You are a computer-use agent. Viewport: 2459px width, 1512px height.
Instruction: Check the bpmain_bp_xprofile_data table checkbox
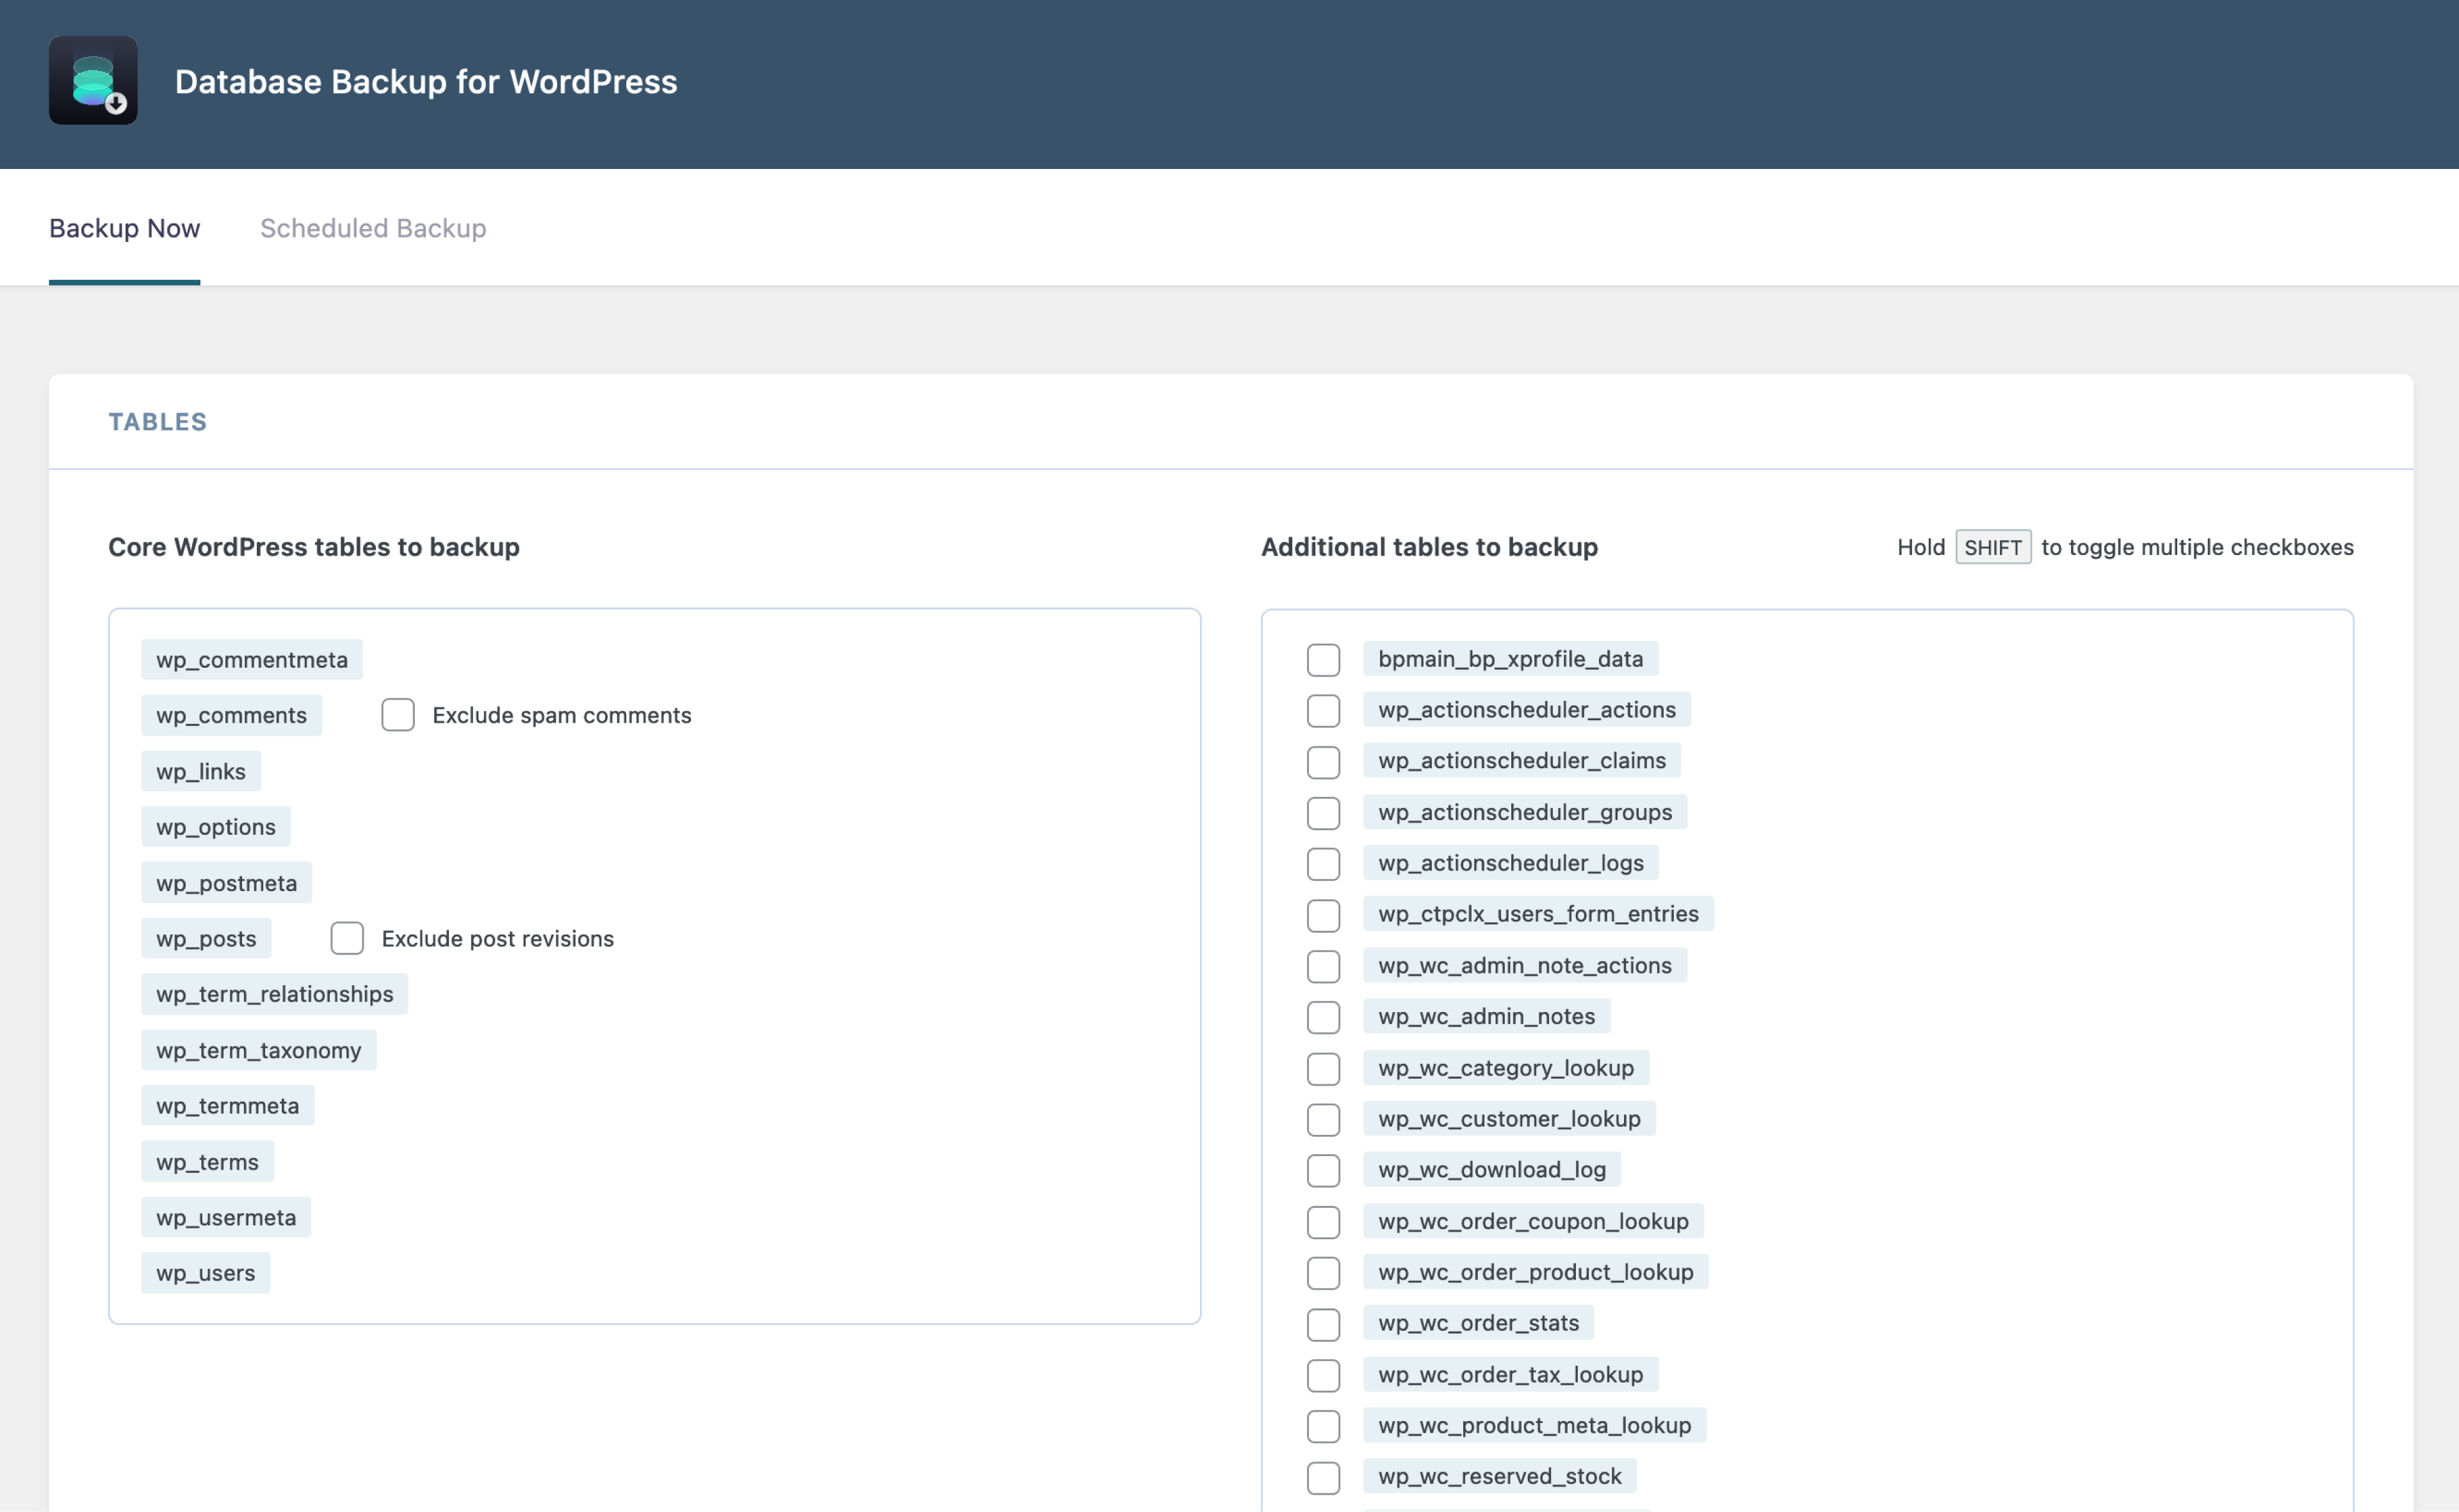tap(1324, 660)
